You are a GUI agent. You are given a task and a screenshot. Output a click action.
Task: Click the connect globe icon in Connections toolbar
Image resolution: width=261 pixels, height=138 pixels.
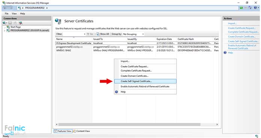pyautogui.click(x=4, y=23)
